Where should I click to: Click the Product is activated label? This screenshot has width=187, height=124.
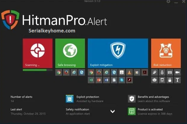click(150, 109)
